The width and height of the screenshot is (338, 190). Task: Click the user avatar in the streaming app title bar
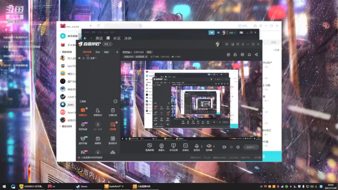[x=218, y=44]
